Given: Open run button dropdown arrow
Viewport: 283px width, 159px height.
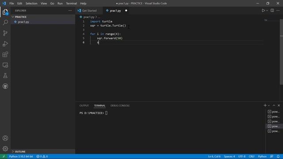Looking at the screenshot, I should (267, 11).
